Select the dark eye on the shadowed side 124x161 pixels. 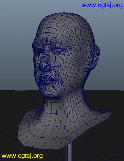[39, 51]
